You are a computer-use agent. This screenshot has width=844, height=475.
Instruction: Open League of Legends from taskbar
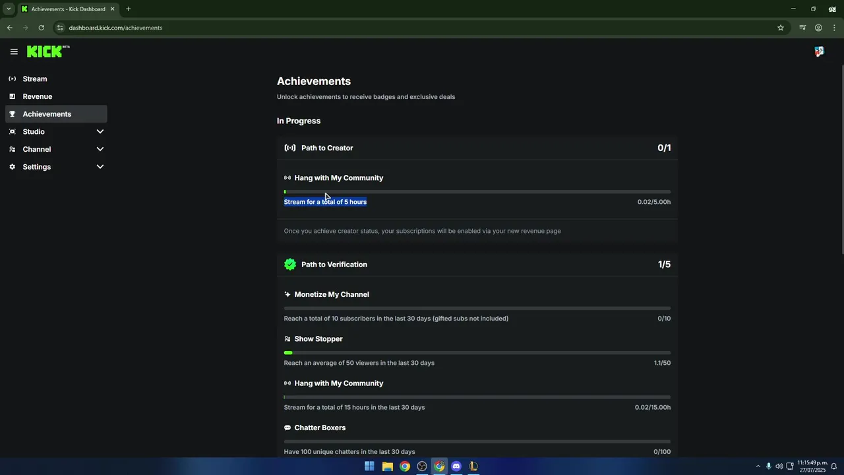click(473, 466)
